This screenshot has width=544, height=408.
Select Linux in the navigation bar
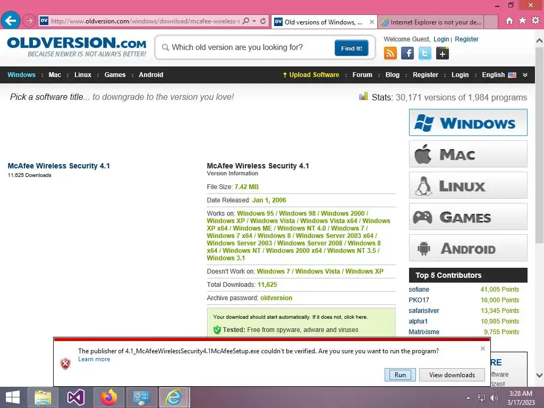pos(83,75)
